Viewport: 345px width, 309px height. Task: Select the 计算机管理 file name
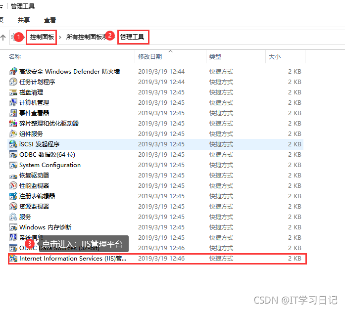[34, 103]
